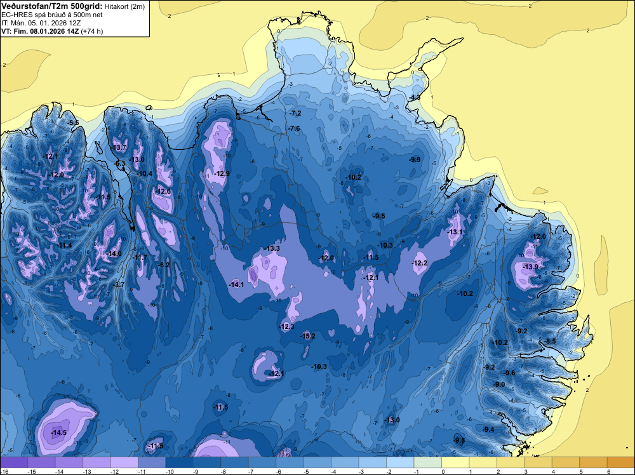Screen dimensions: 635x475
Task: Click the -12.3 temperature label
Action: coord(286,326)
